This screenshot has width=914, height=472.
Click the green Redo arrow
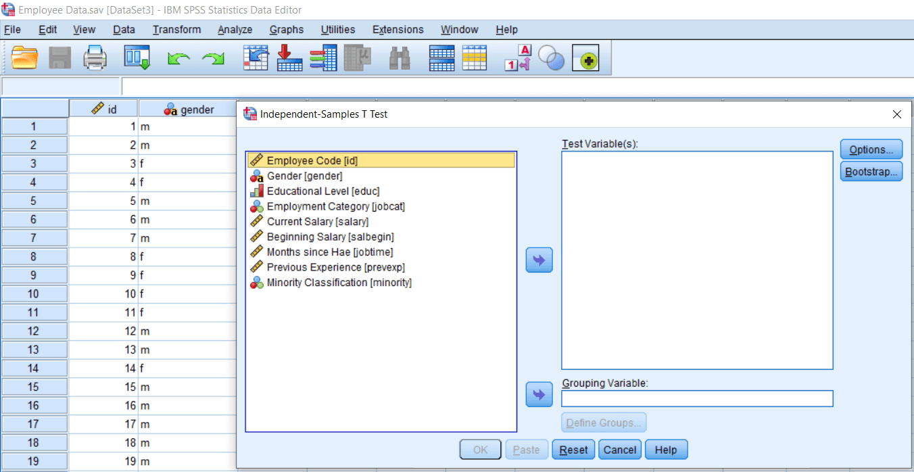(x=214, y=60)
